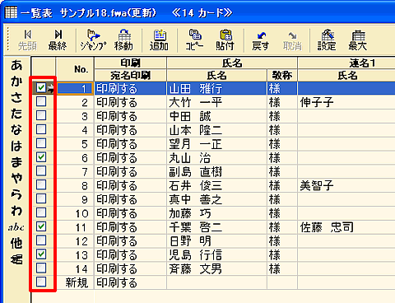The height and width of the screenshot is (303, 395).
Task: Open the ジャンプ jump tool
Action: click(93, 40)
